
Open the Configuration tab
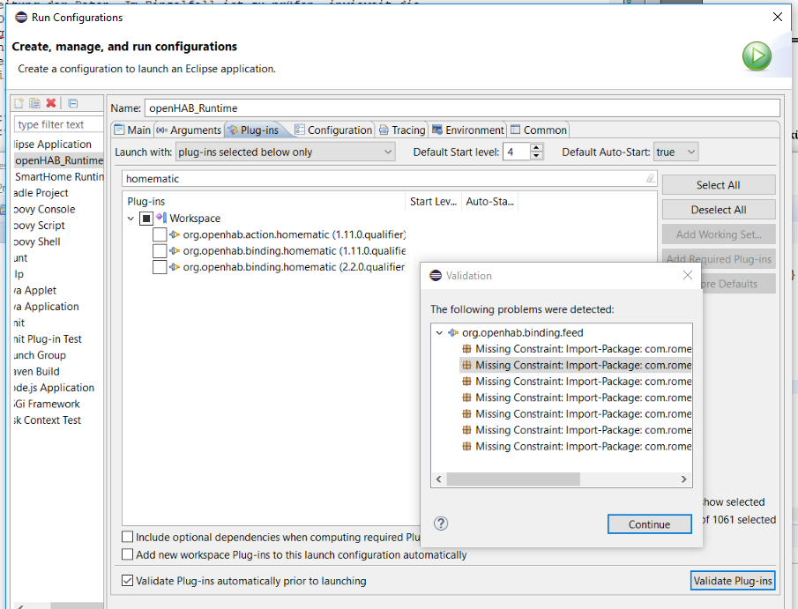(332, 130)
